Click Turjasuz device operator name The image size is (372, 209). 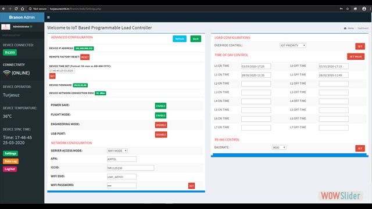point(11,95)
